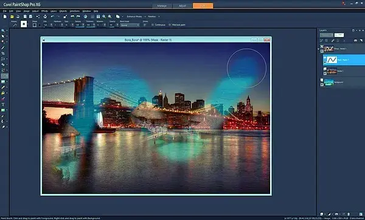Hide the Background layer using its eye icon
365x220 pixels.
[x=322, y=84]
